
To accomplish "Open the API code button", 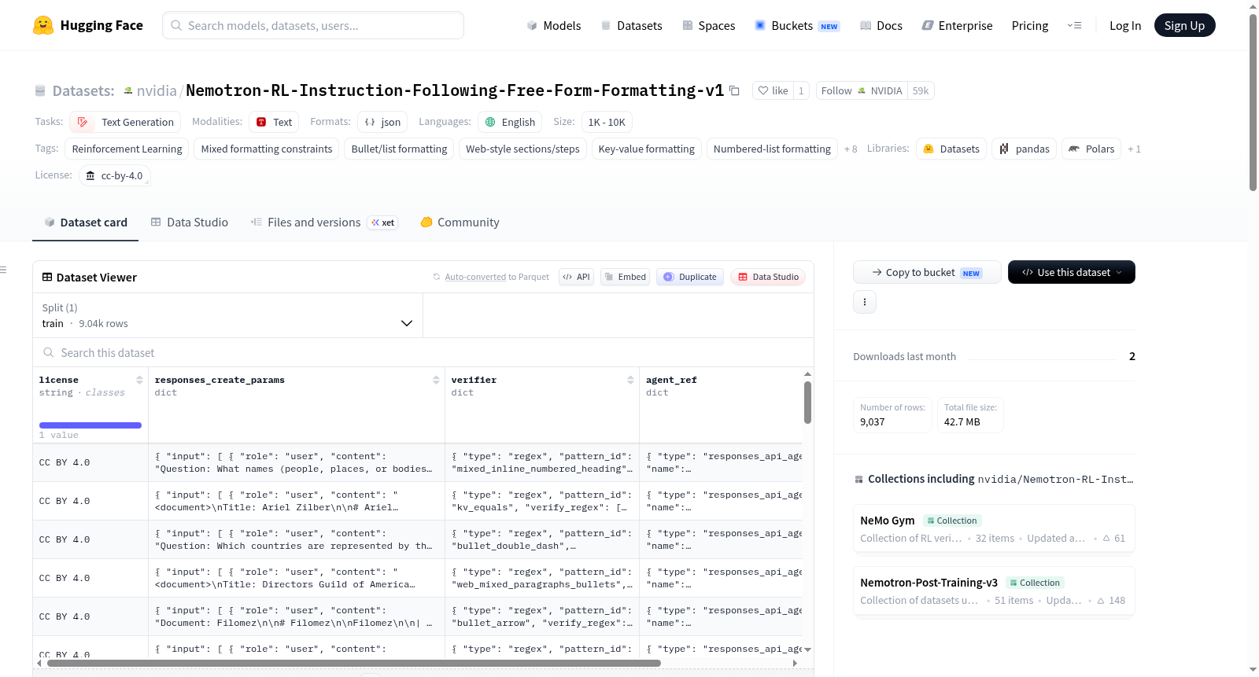I will (576, 277).
